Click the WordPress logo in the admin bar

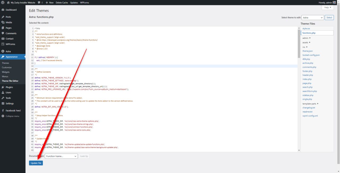click(3, 2)
